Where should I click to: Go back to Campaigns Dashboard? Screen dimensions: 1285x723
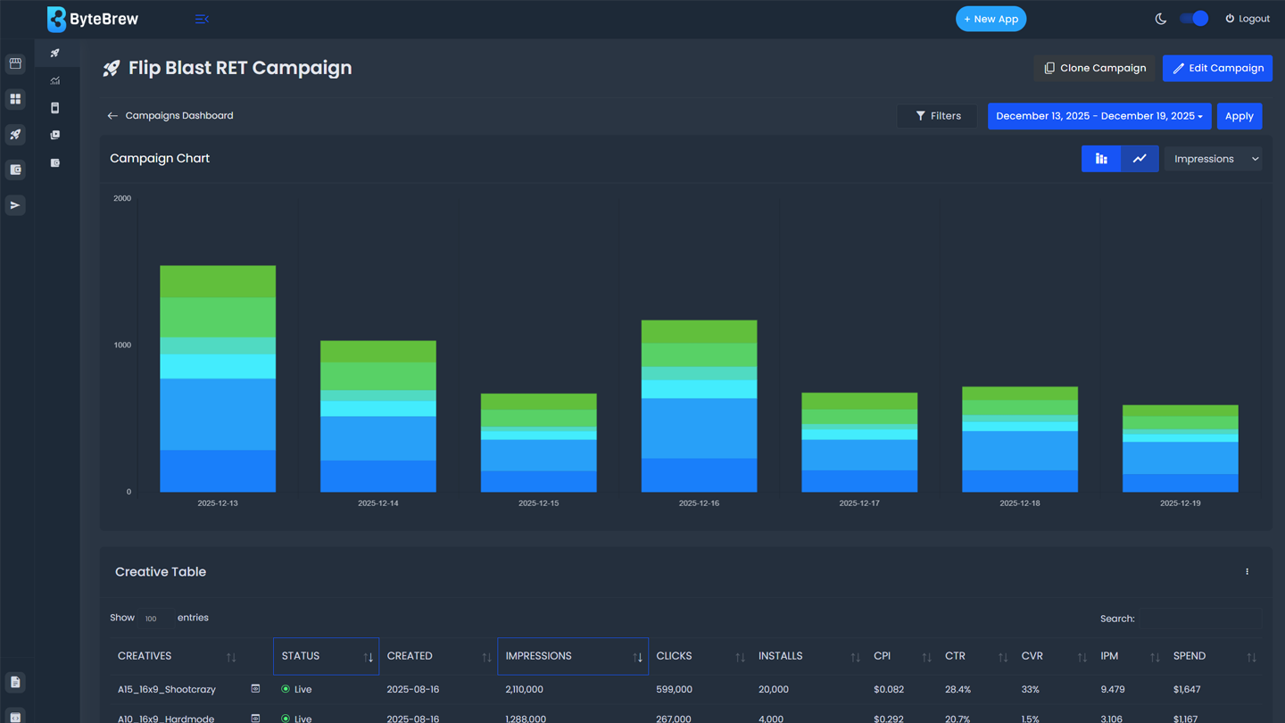[x=170, y=116]
